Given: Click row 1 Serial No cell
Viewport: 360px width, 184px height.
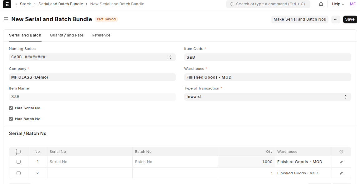Looking at the screenshot, I should click(90, 162).
